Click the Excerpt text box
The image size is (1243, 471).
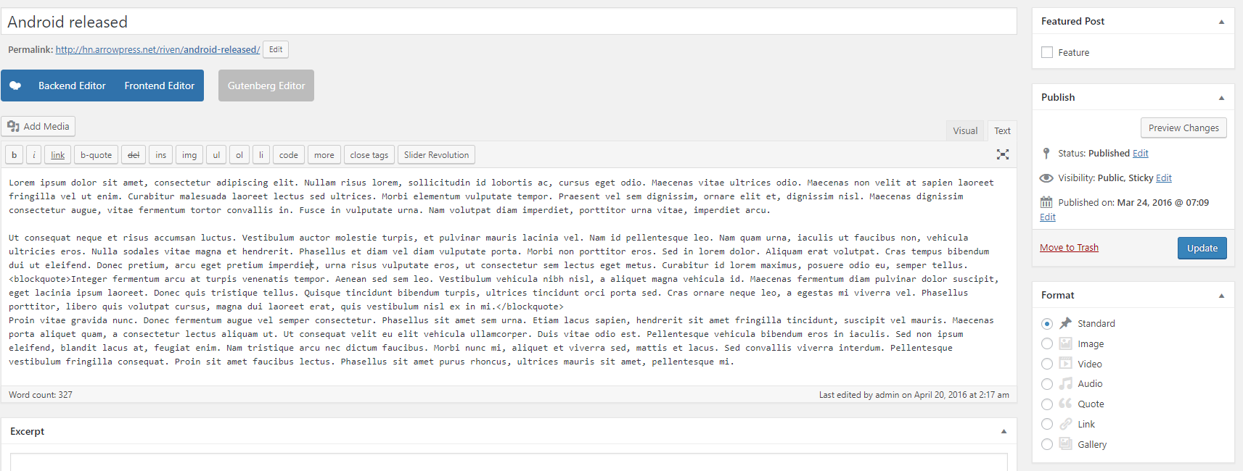point(509,462)
